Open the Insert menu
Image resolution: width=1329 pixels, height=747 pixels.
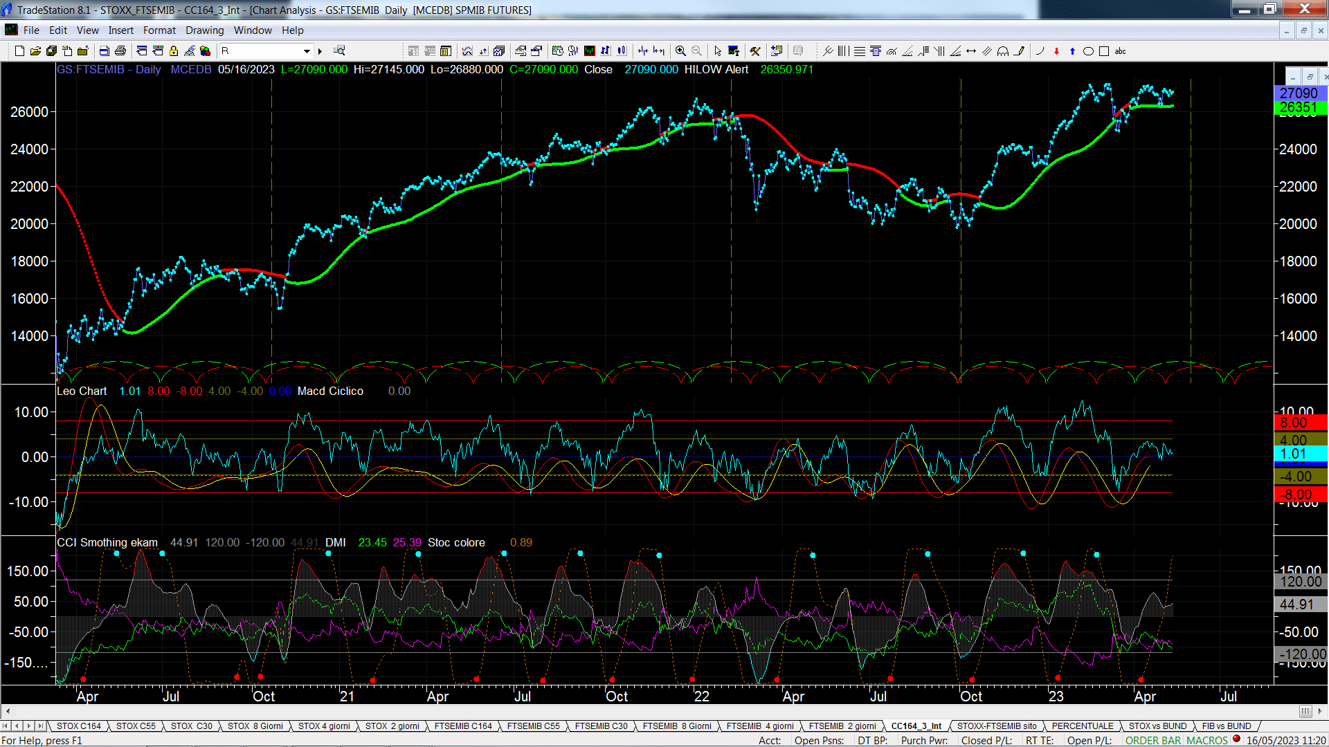(120, 30)
